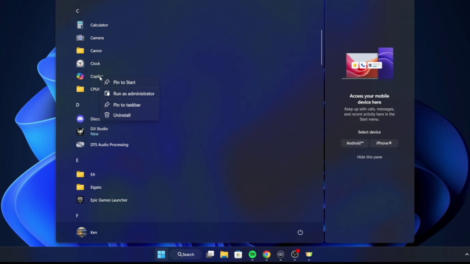Expand the EA folder icon
470x264 pixels.
tap(80, 174)
